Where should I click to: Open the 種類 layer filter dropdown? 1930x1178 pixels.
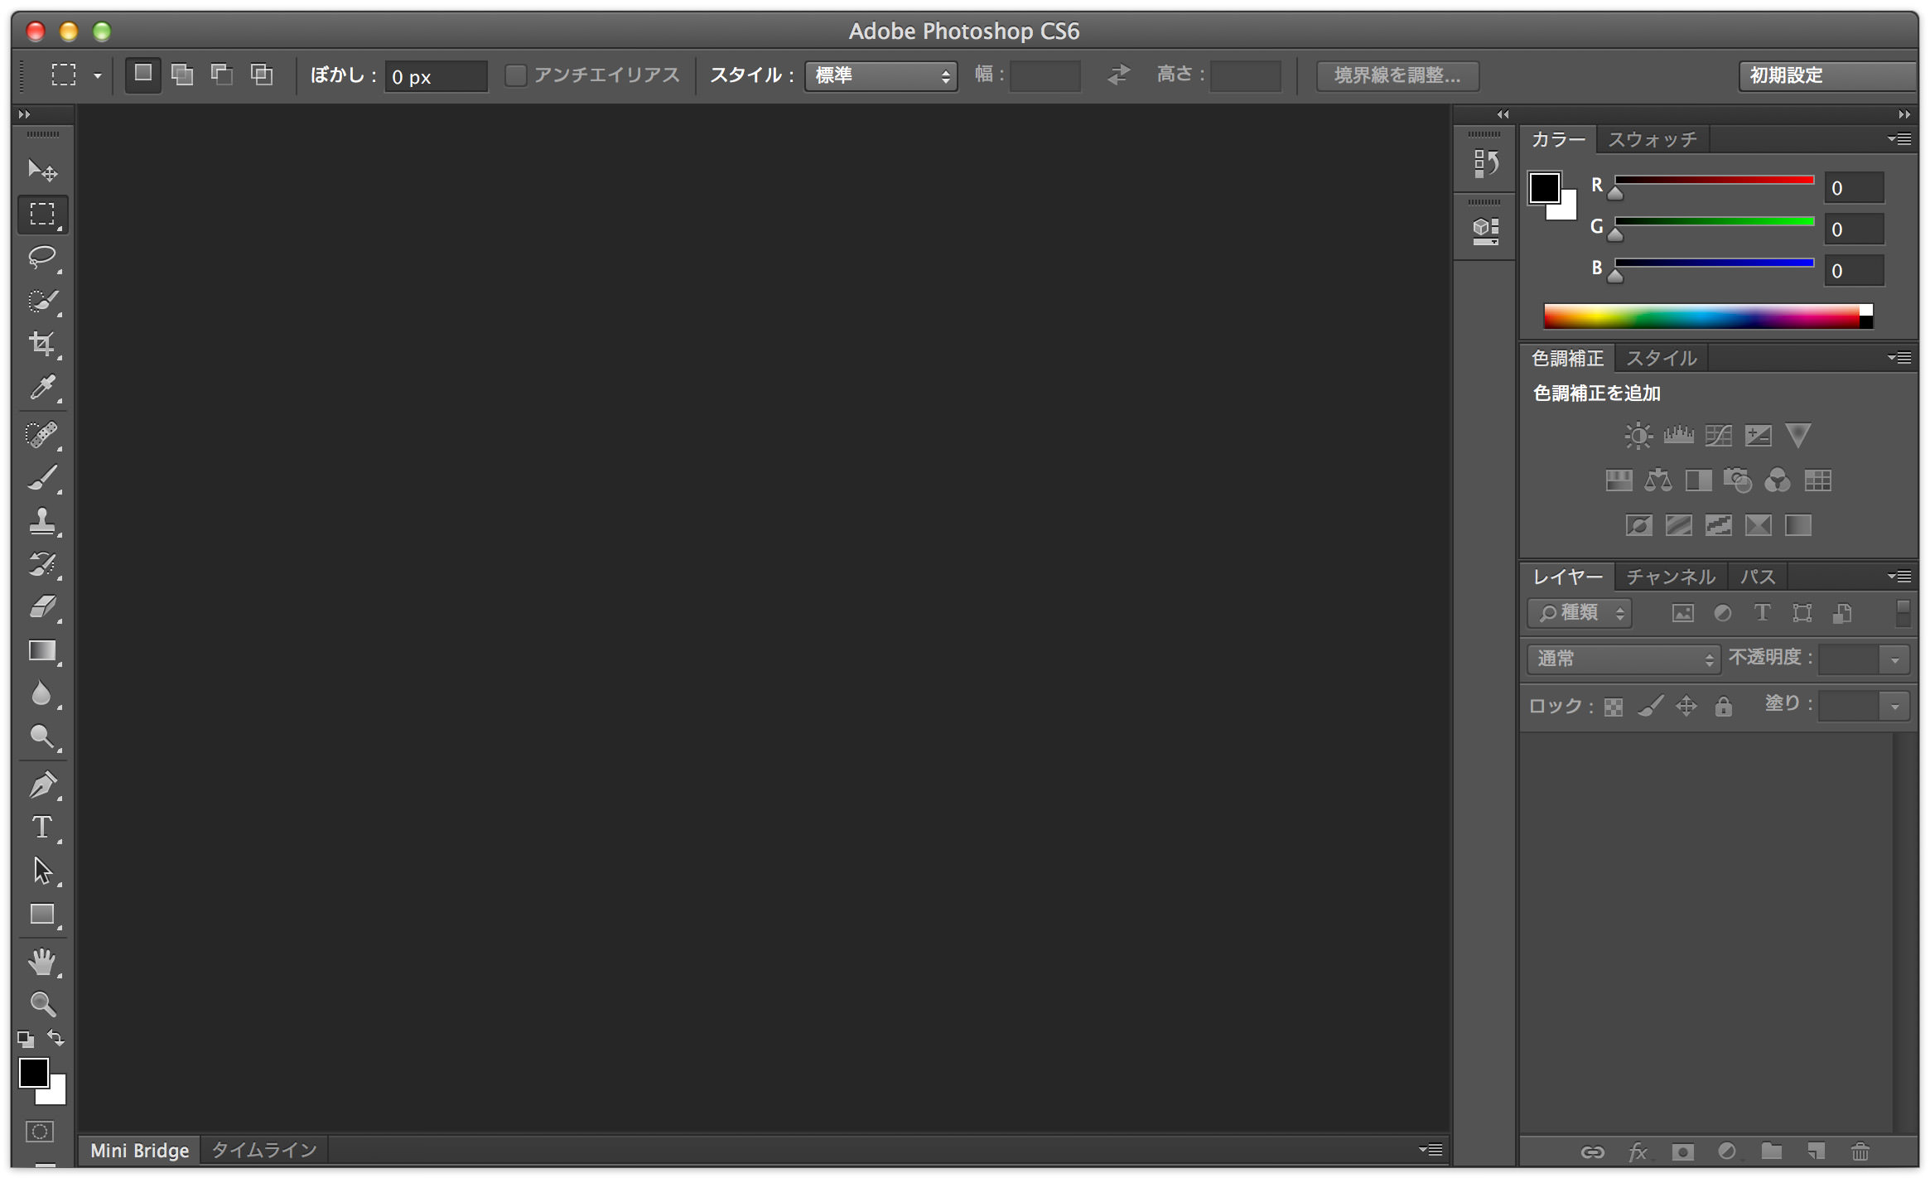(x=1580, y=613)
